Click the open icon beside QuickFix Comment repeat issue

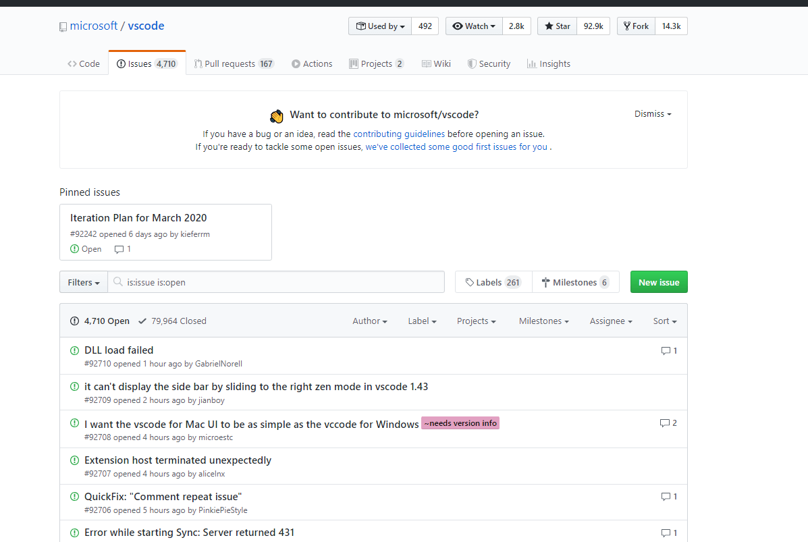(x=74, y=497)
